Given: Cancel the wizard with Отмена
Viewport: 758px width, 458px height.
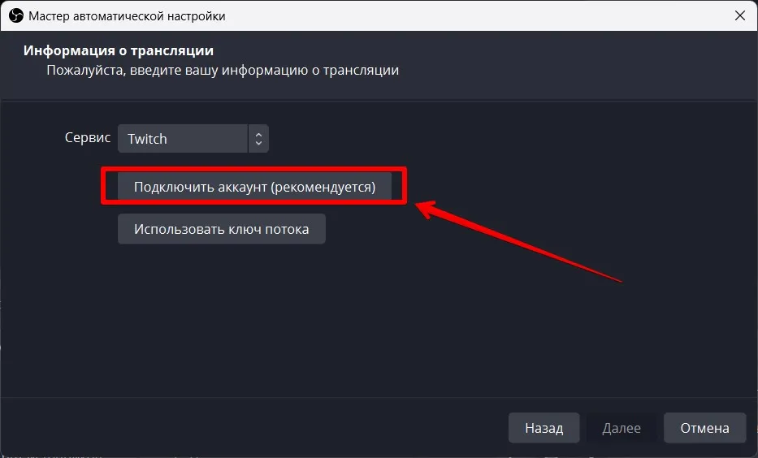Looking at the screenshot, I should click(x=705, y=428).
